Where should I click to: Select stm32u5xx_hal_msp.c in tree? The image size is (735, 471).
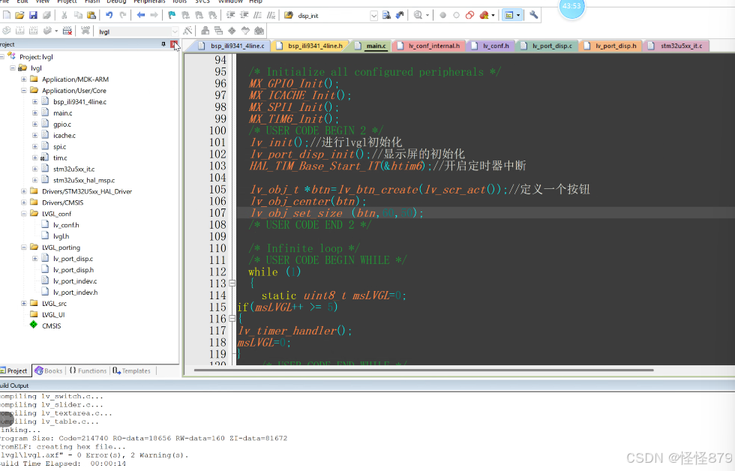pos(84,181)
